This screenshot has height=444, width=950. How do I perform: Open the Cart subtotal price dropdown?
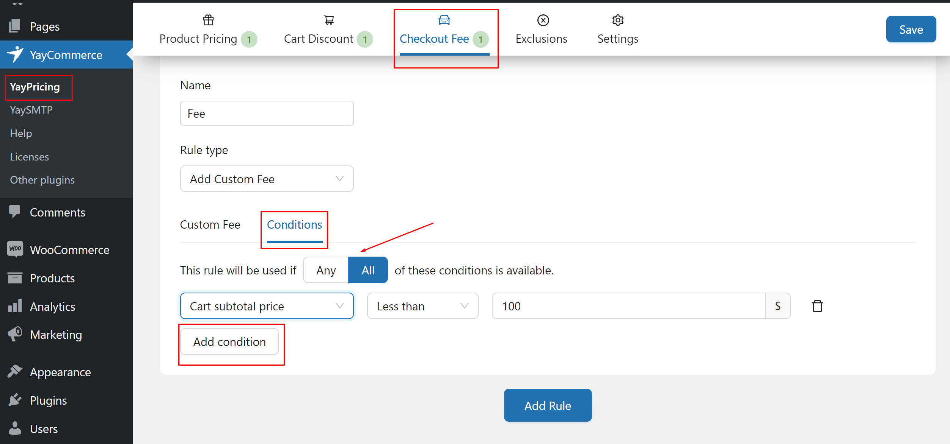coord(267,306)
